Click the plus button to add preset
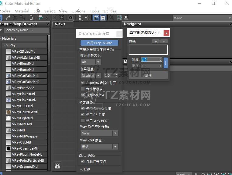The height and width of the screenshot is (175, 232). tap(156, 41)
